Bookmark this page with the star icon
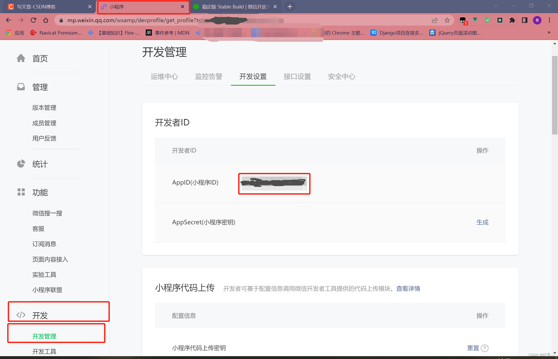The image size is (558, 359). pos(447,20)
